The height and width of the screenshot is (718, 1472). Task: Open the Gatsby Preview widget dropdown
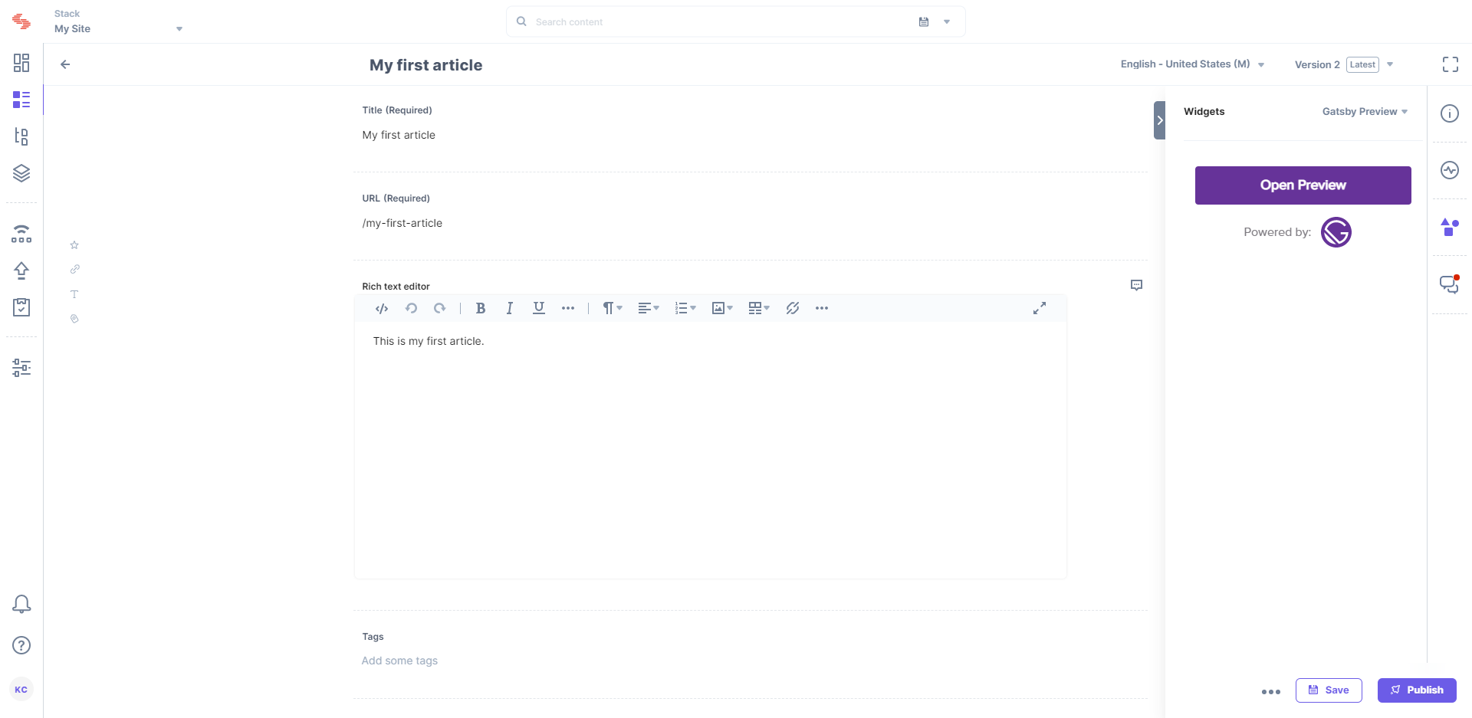click(x=1365, y=112)
